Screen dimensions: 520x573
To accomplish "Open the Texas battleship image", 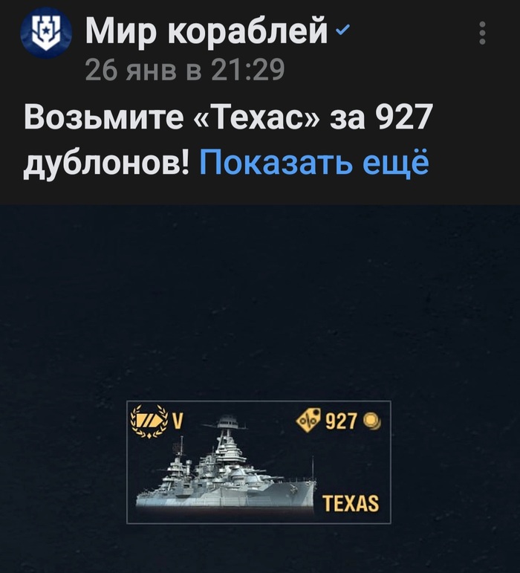I will tap(226, 463).
